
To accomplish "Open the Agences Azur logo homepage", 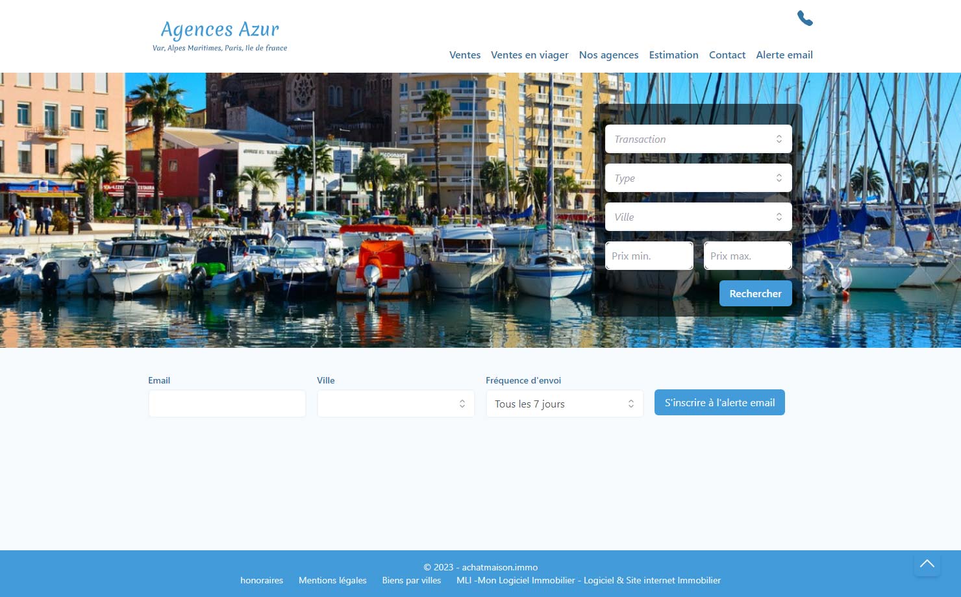I will coord(220,36).
